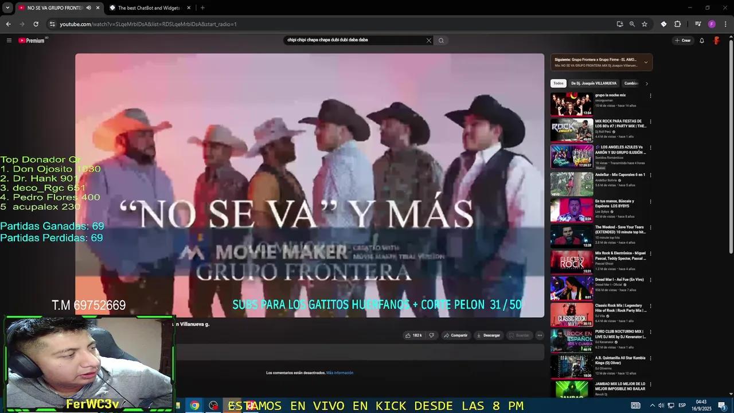
Task: Open LOS ANGELES AZULES Vs AARÓN video thumbnail
Action: (x=572, y=157)
